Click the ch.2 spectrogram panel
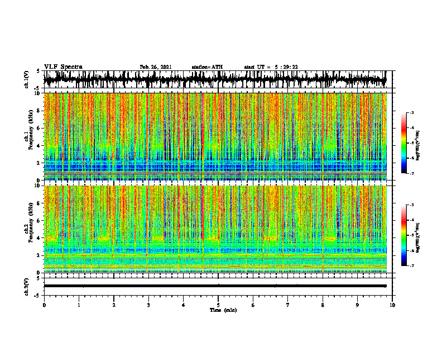This screenshot has height=342, width=442. [215, 229]
